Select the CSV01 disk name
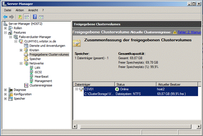The width and height of the screenshot is (203, 136). click(89, 89)
